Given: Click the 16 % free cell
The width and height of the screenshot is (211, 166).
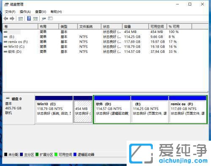Looking at the screenshot, I should coord(173,46).
